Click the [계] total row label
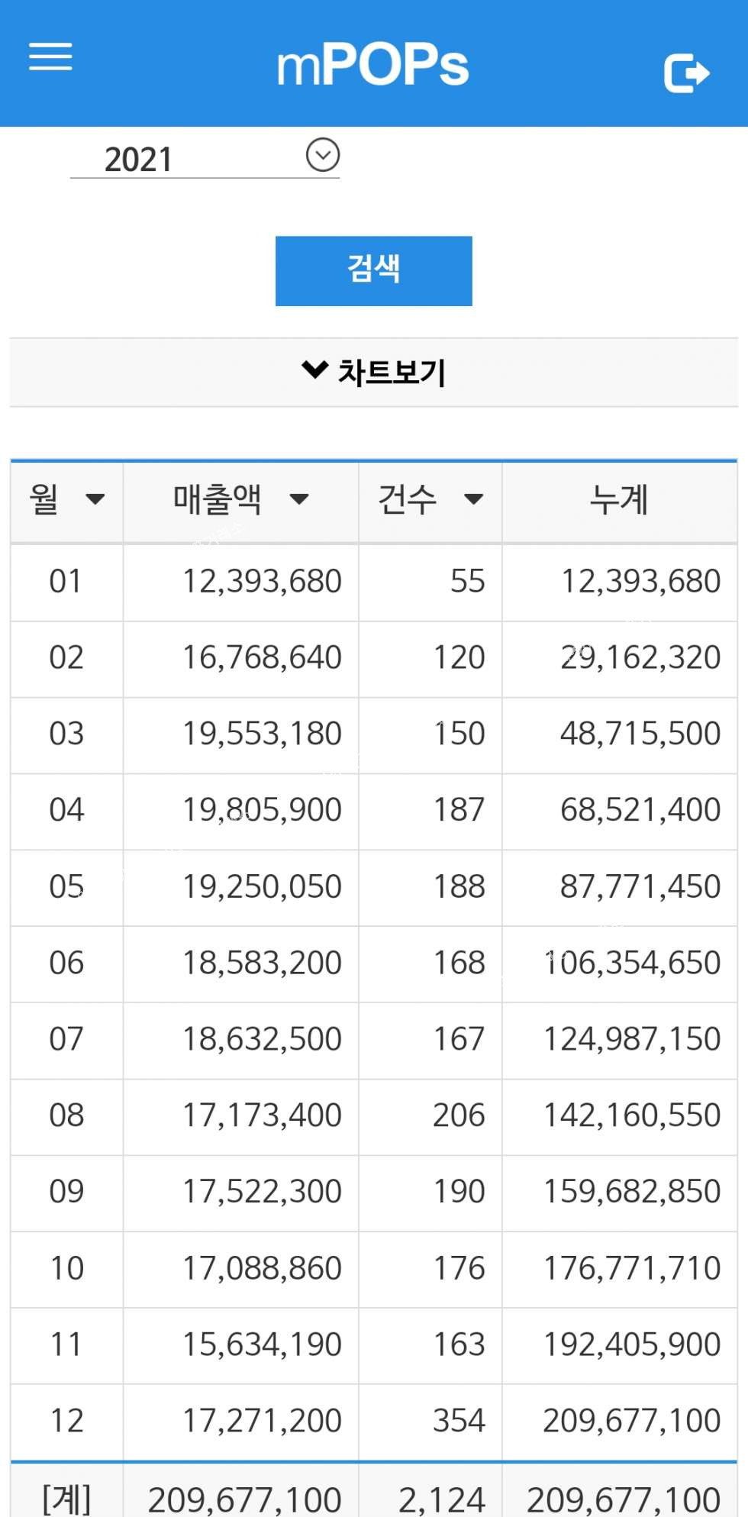 pyautogui.click(x=66, y=1499)
